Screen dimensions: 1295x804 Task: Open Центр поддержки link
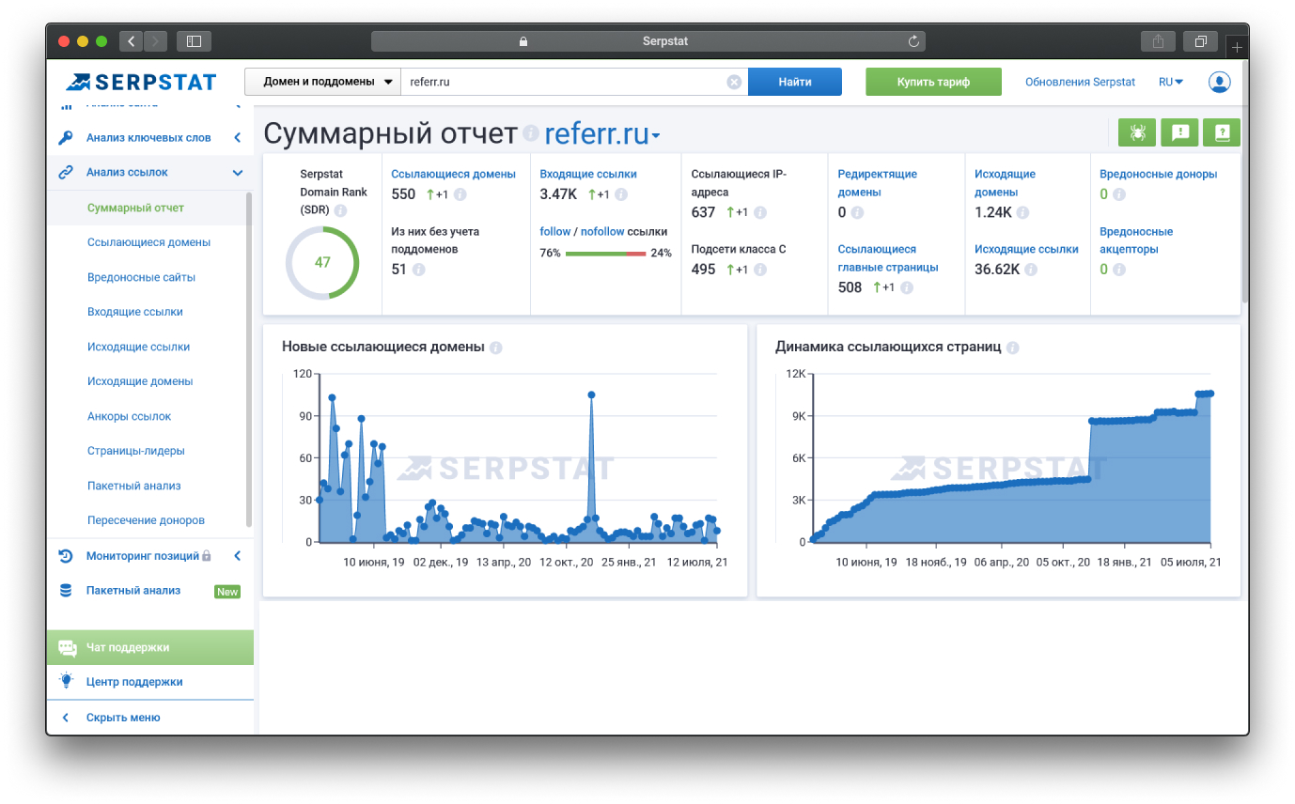click(134, 682)
